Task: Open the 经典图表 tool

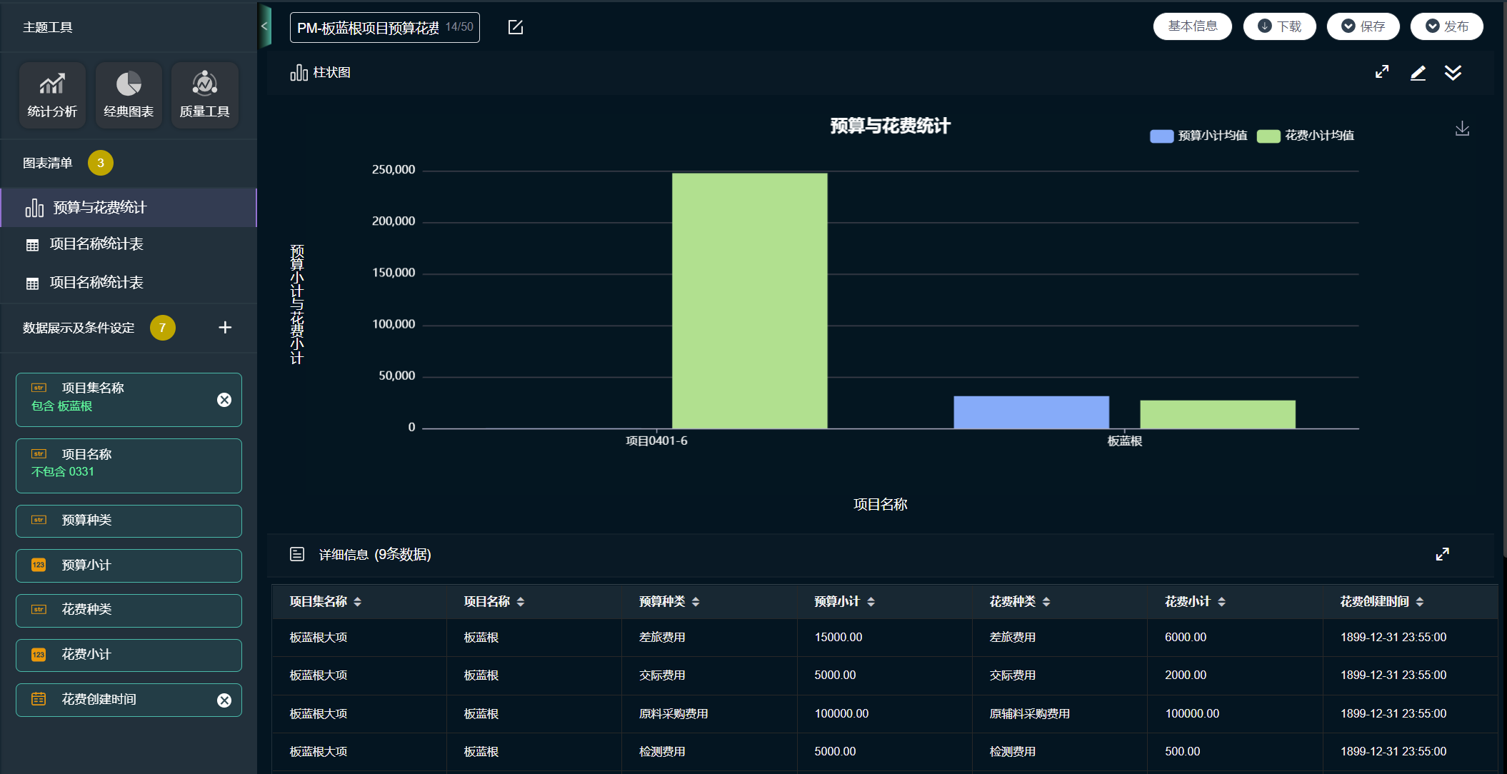Action: 129,95
